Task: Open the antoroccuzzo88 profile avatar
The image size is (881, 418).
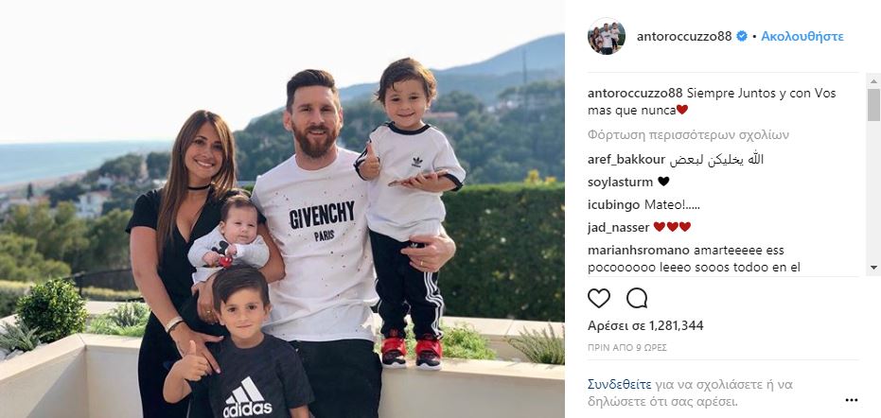Action: coord(607,37)
